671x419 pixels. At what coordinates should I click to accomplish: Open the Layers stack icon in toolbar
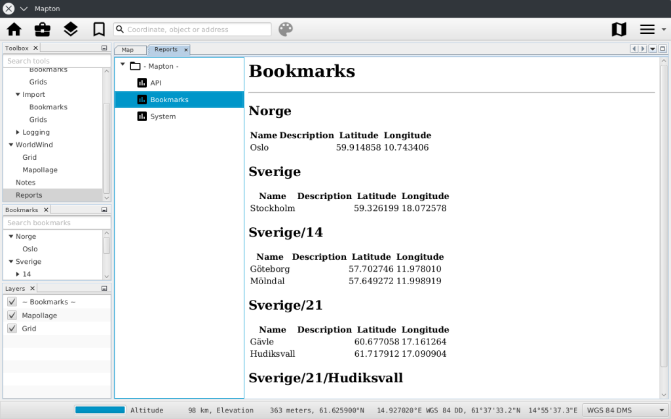coord(71,29)
